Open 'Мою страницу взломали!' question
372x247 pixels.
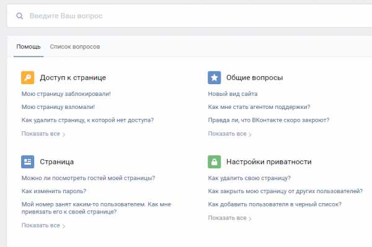point(58,107)
